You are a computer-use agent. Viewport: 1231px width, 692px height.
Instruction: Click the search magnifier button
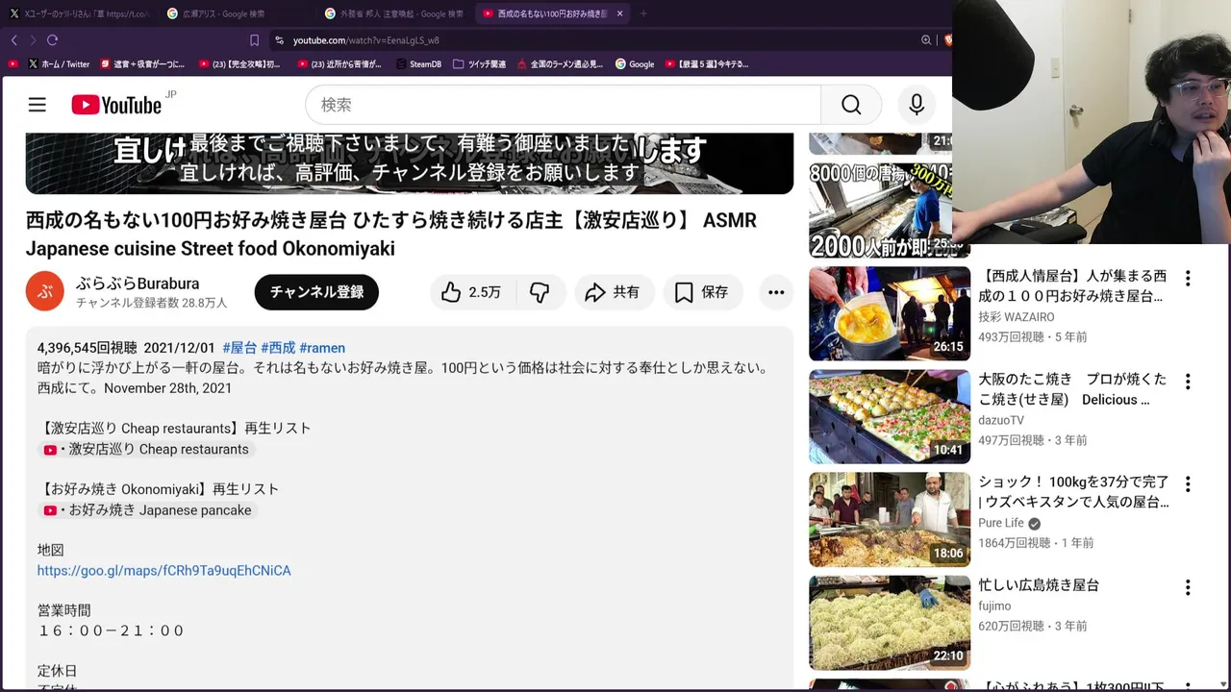click(851, 105)
